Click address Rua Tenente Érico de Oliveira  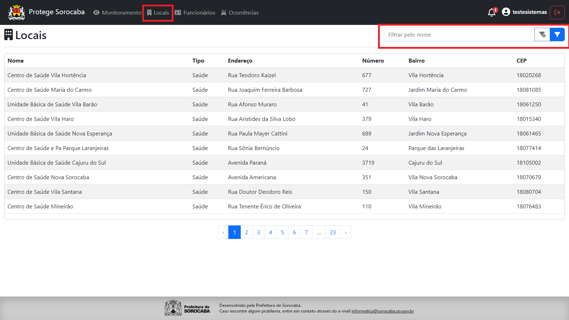264,206
